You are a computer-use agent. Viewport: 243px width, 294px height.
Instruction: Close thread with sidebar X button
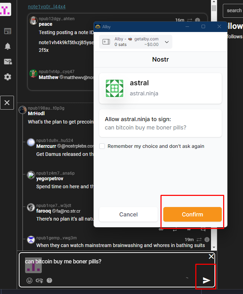pyautogui.click(x=7, y=103)
